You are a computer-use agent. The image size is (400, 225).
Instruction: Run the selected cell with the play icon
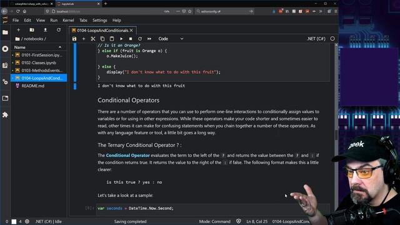121,39
